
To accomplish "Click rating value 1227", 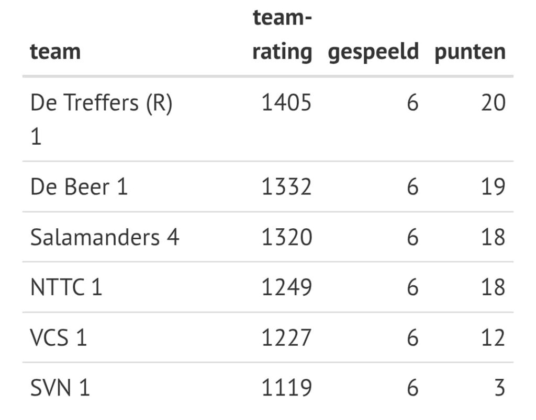I will click(286, 337).
